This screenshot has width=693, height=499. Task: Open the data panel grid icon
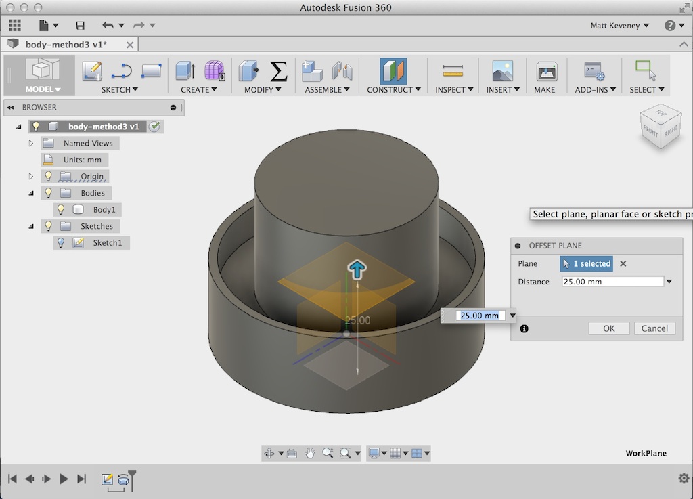(15, 26)
